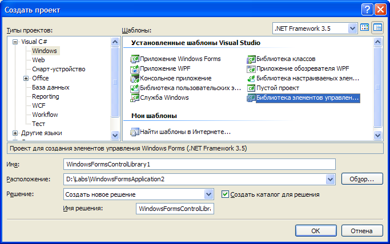Image resolution: width=390 pixels, height=244 pixels.
Task: Open the help question mark button
Action: tap(367, 10)
